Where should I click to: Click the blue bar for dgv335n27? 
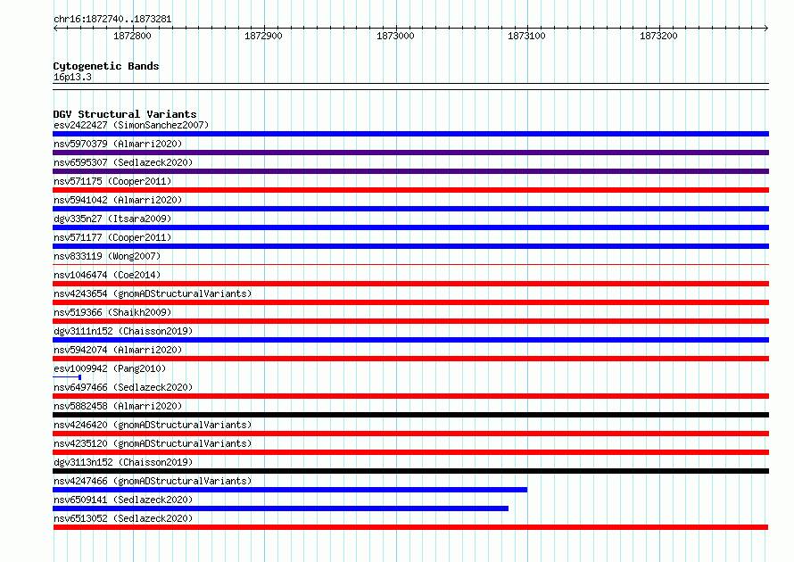pyautogui.click(x=410, y=227)
